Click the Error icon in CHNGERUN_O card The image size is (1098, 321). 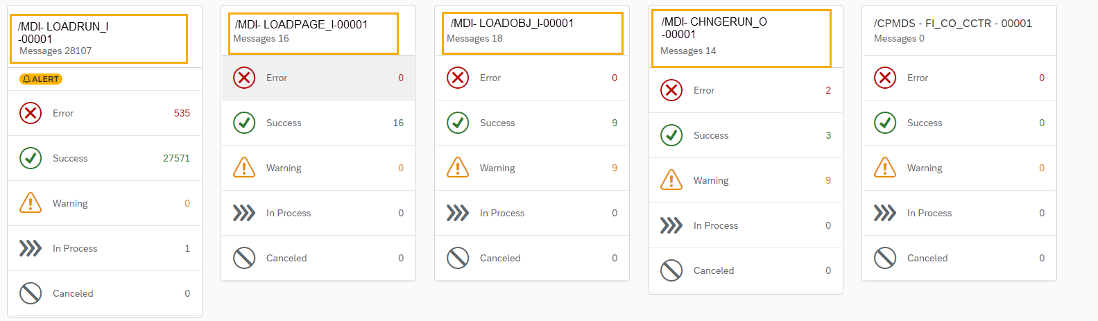[x=671, y=90]
